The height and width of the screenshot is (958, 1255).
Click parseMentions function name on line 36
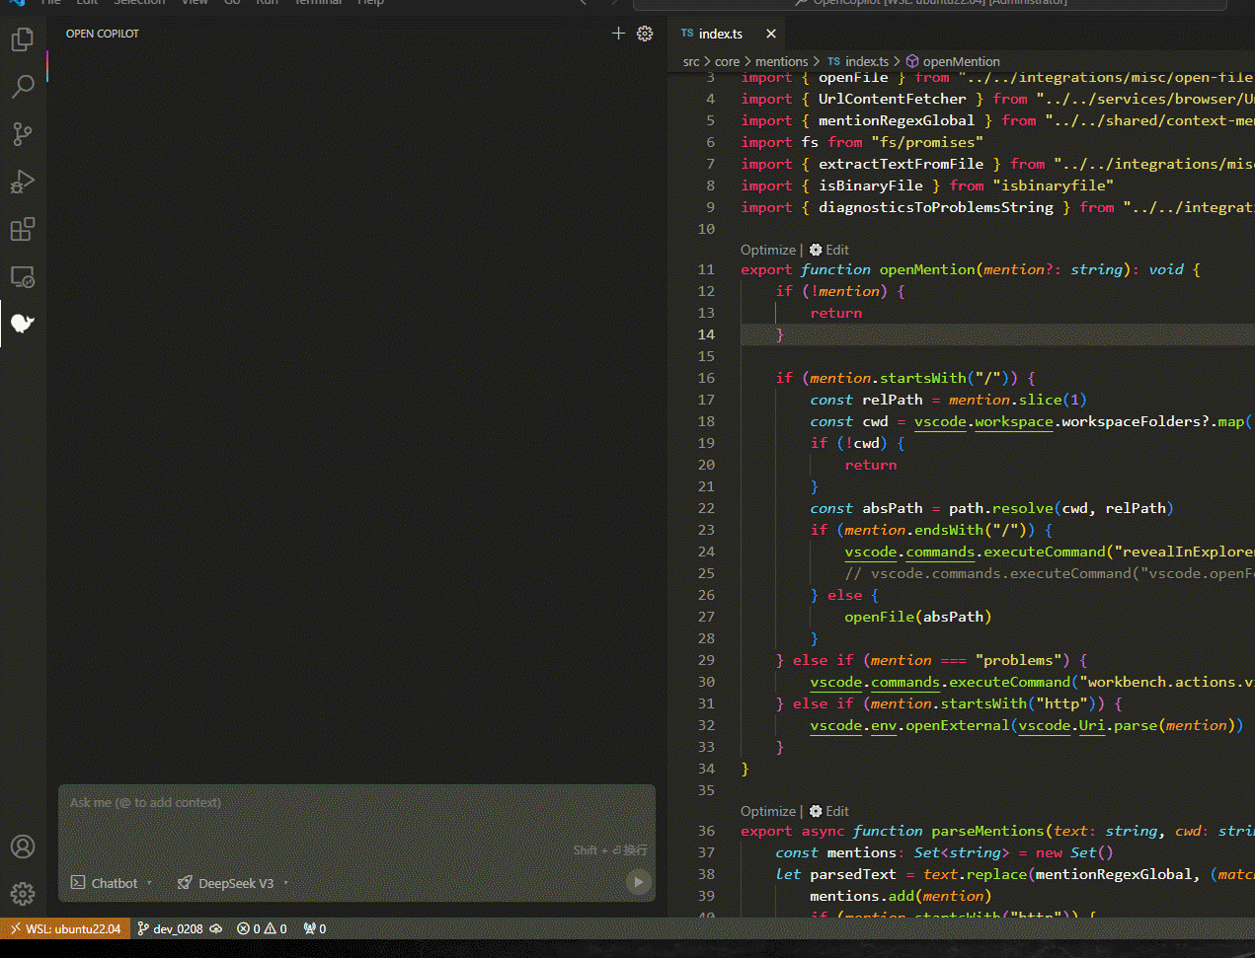(x=987, y=831)
